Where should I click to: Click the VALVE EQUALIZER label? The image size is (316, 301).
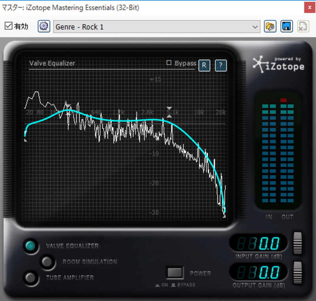[x=72, y=246]
